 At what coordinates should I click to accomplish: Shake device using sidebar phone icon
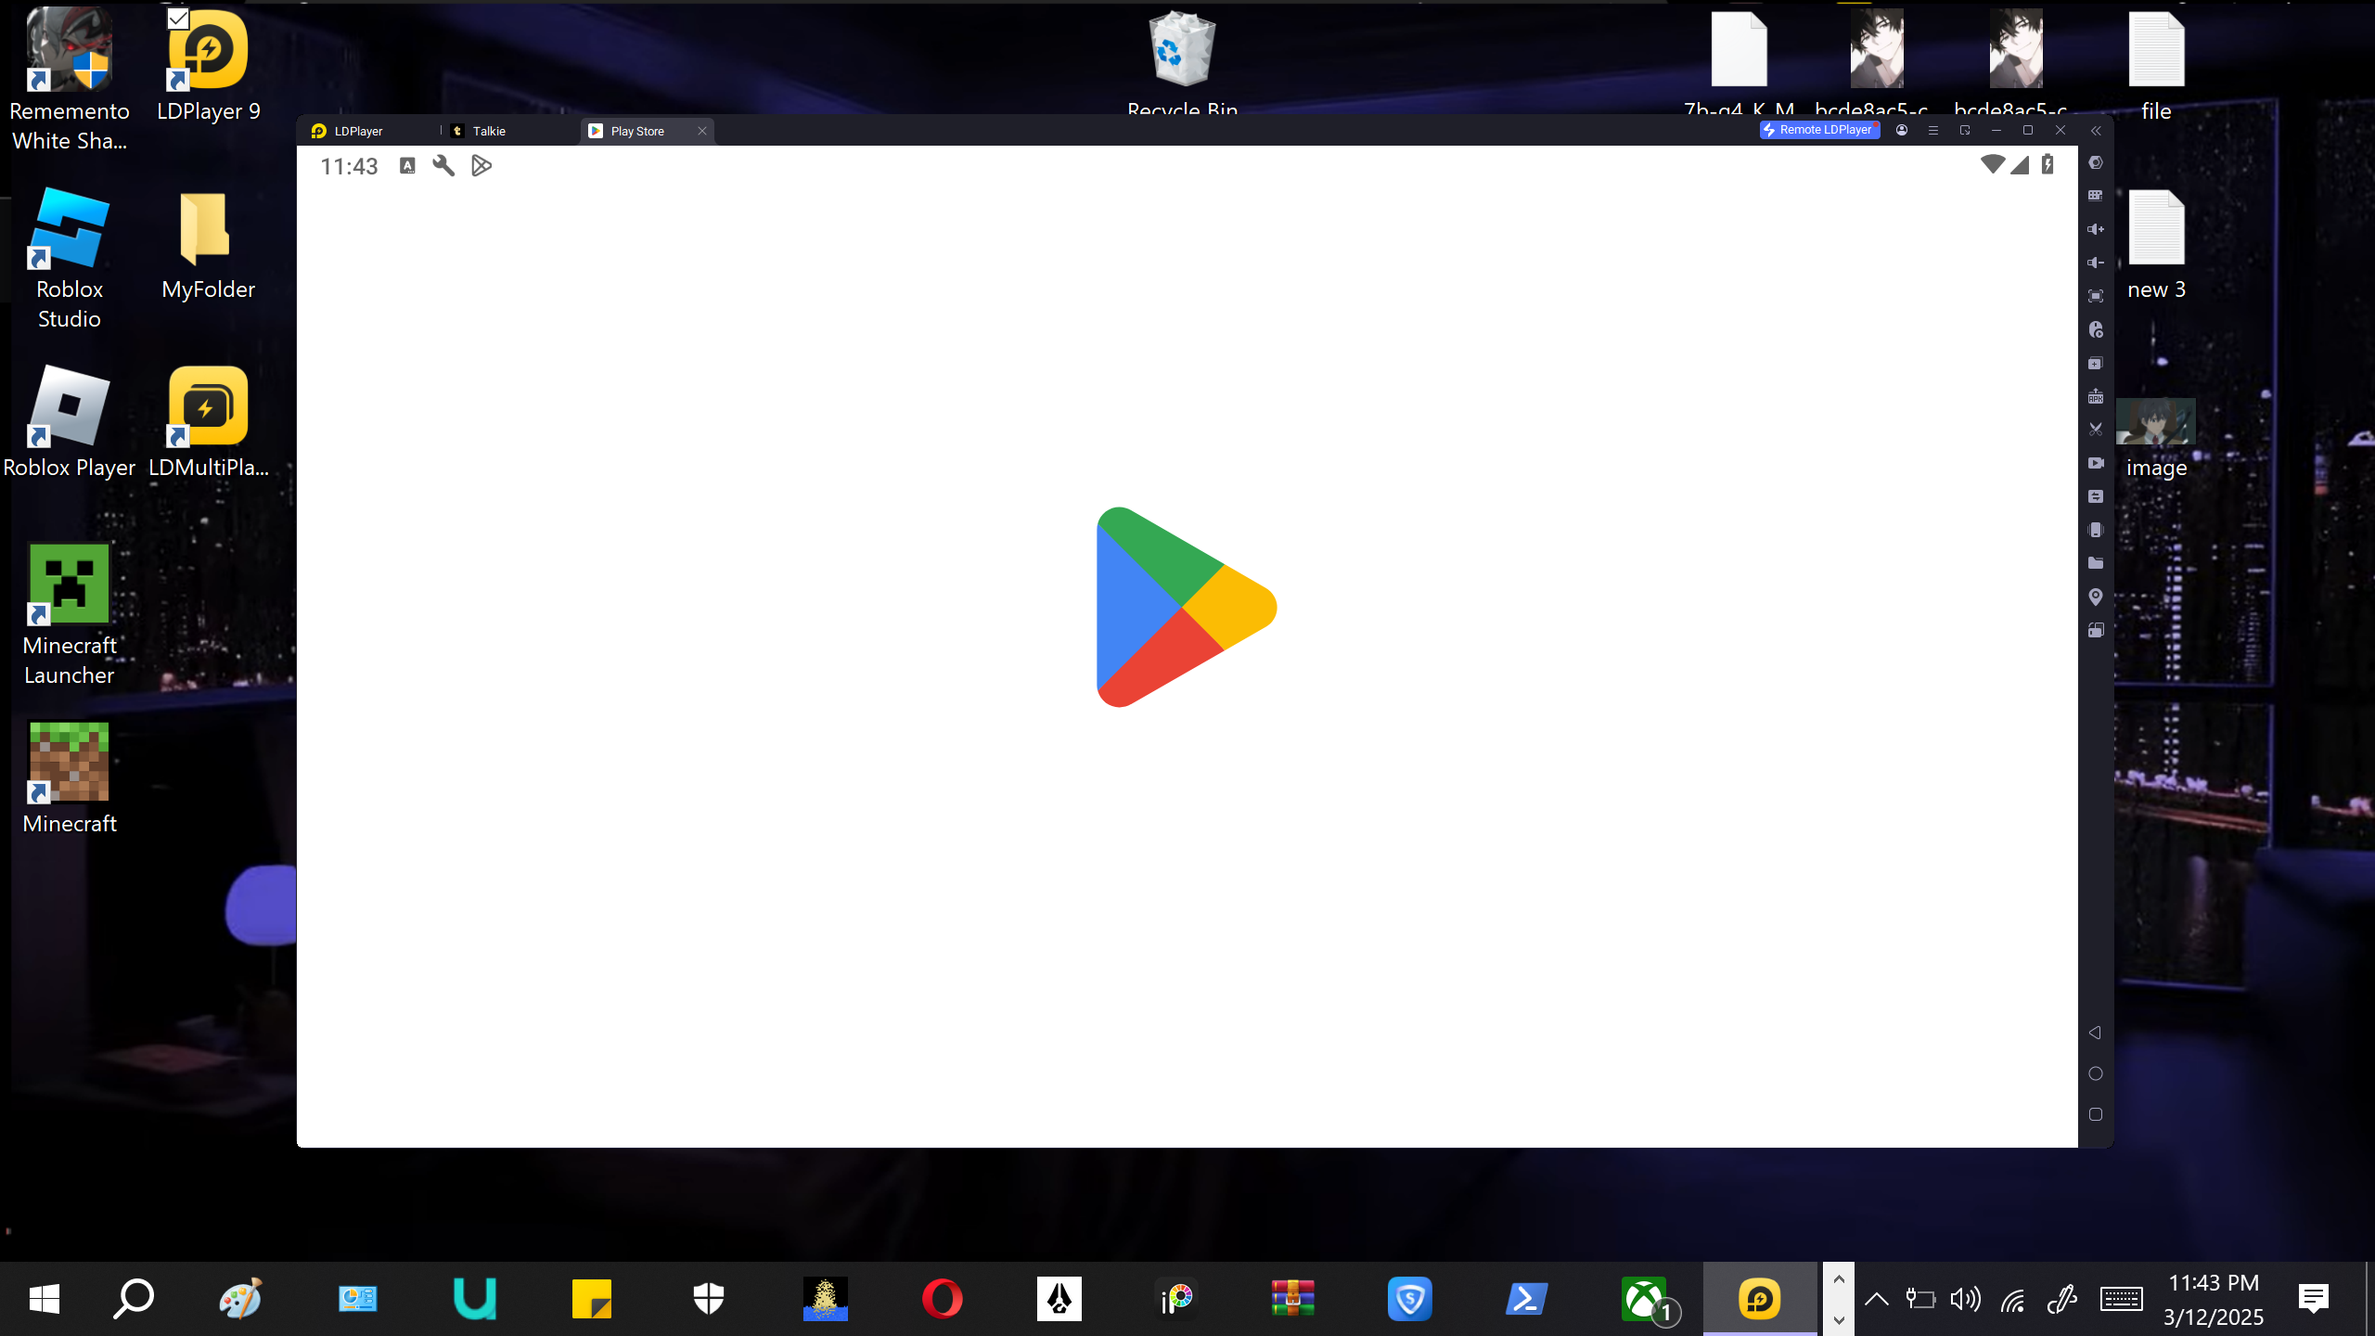click(x=2095, y=530)
